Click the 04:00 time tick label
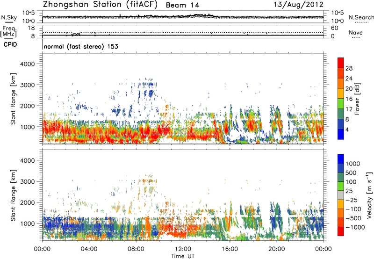This screenshot has height=259, width=374. pyautogui.click(x=89, y=249)
